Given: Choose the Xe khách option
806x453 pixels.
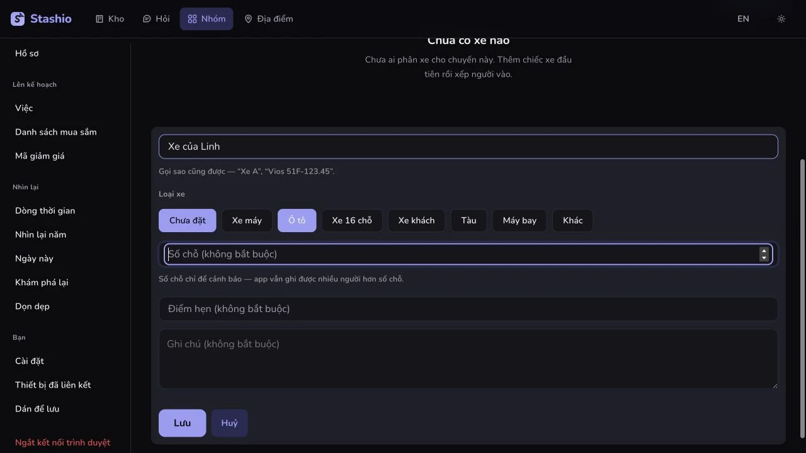Looking at the screenshot, I should coord(417,221).
